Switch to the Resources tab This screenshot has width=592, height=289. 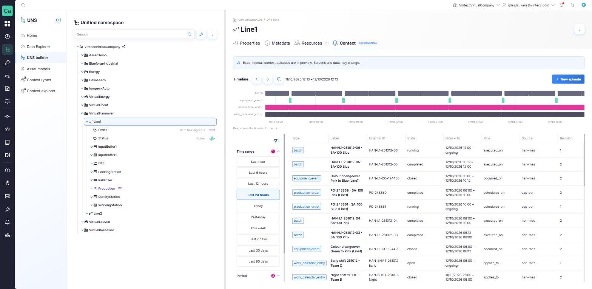311,43
